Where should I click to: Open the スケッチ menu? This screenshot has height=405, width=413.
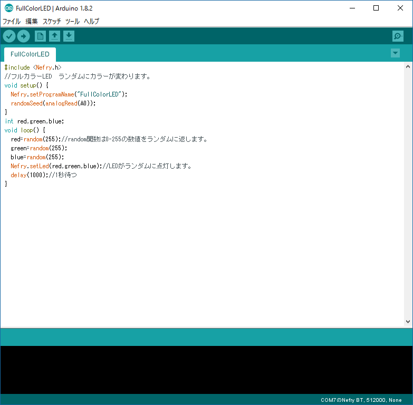click(x=52, y=21)
